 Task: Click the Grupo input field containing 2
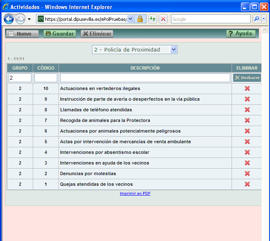pyautogui.click(x=20, y=78)
